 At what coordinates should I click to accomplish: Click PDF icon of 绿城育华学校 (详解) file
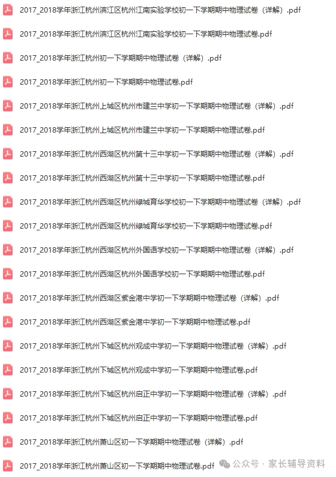(8, 202)
